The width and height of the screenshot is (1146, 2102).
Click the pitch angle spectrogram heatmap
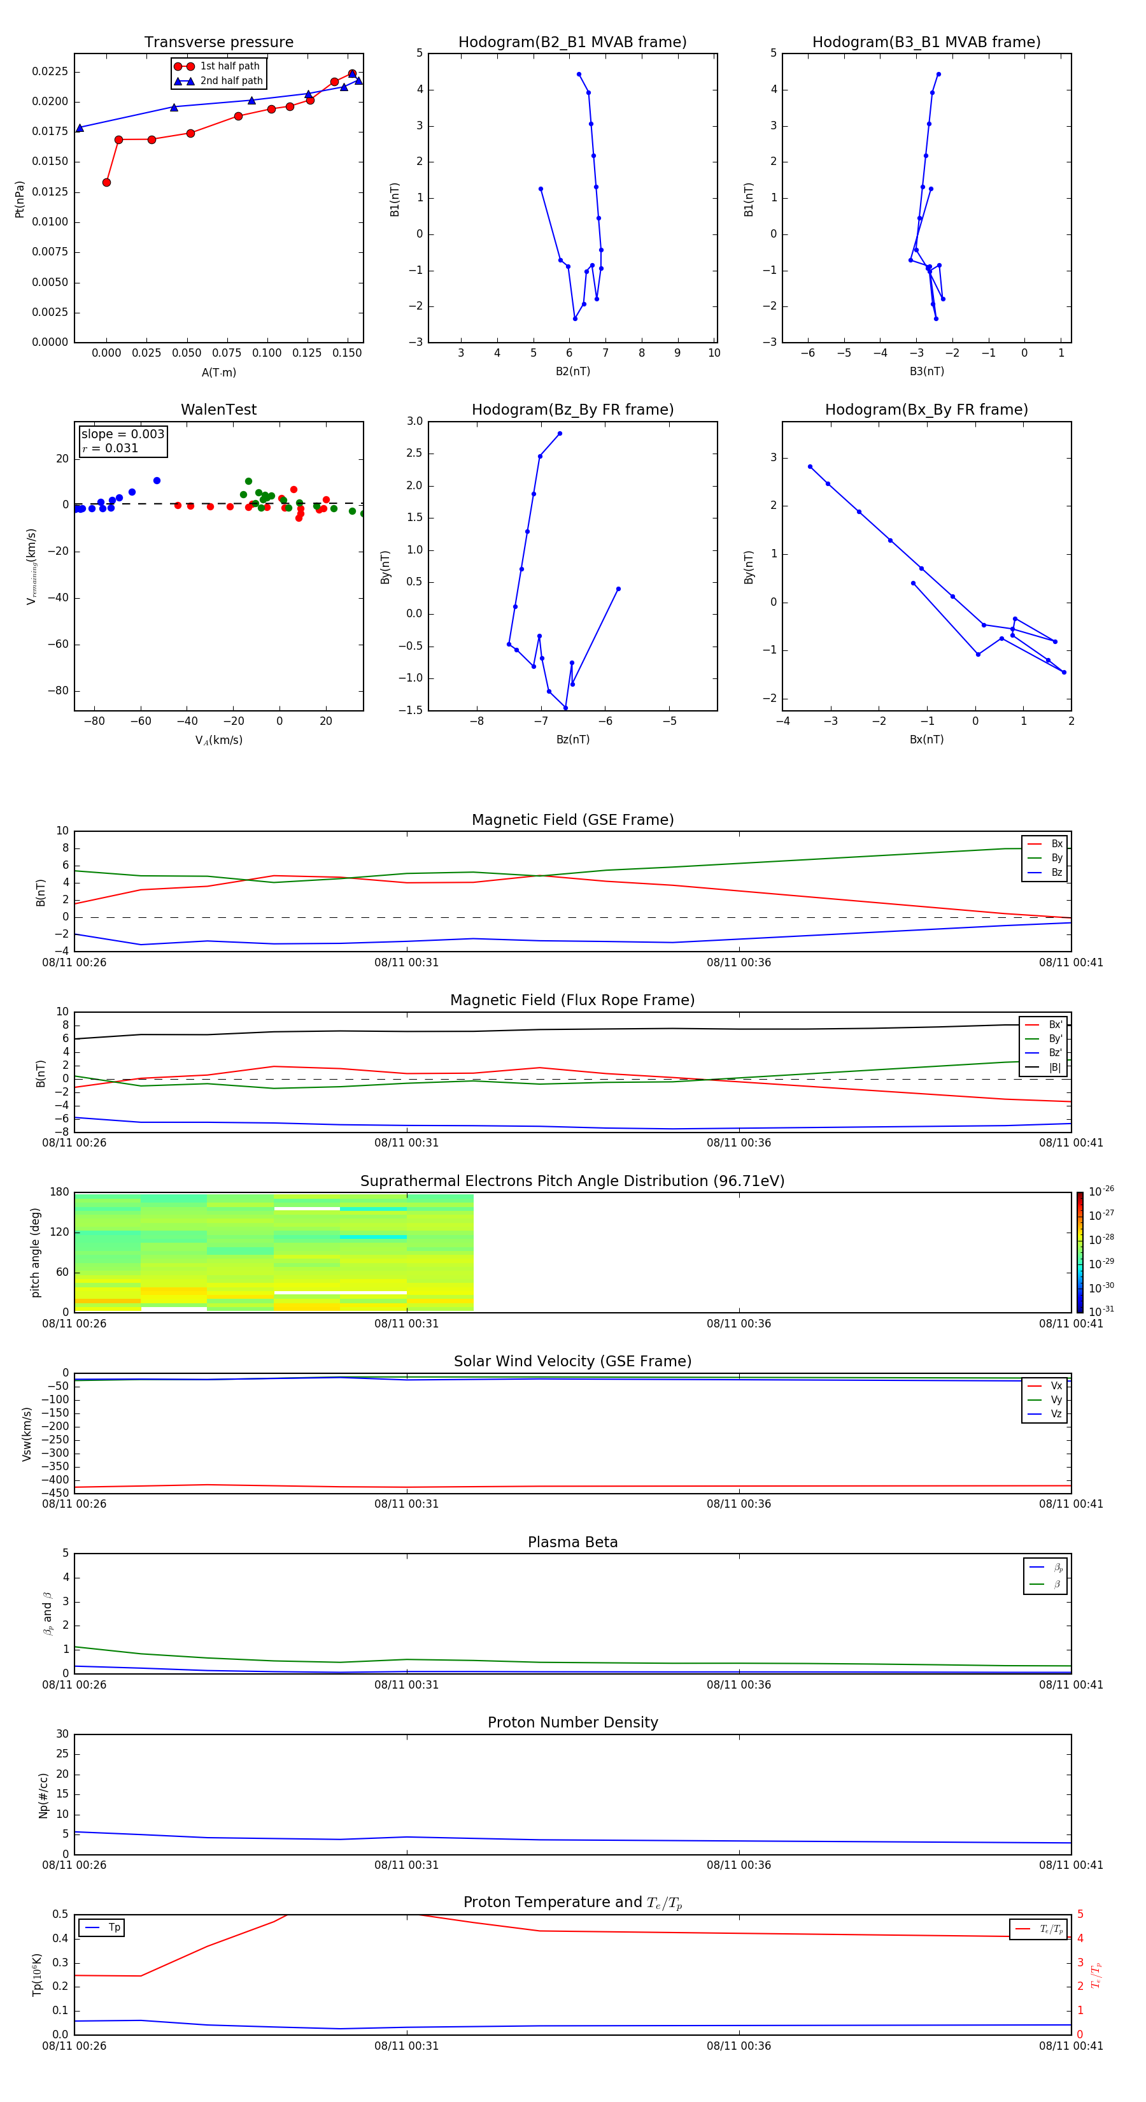point(274,1252)
